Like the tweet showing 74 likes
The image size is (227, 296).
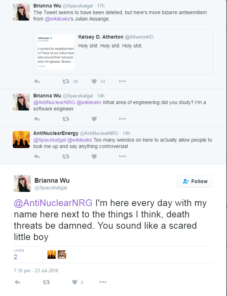tap(94, 81)
